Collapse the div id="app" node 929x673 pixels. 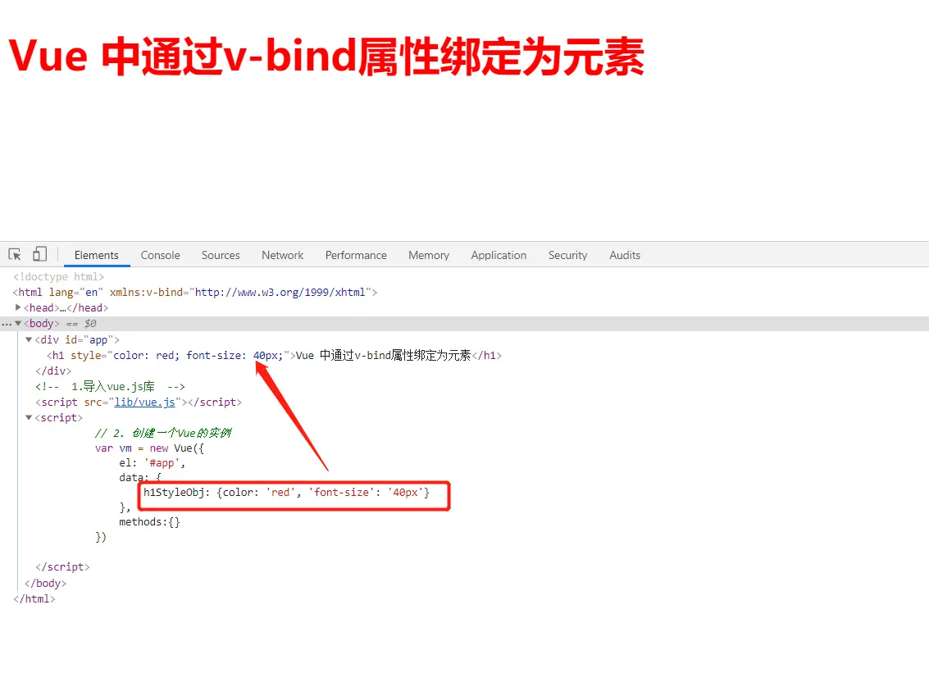click(29, 339)
